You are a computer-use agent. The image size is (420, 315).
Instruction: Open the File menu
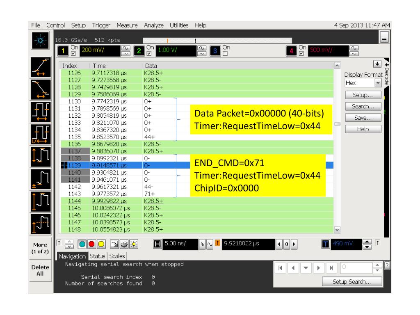tap(36, 25)
